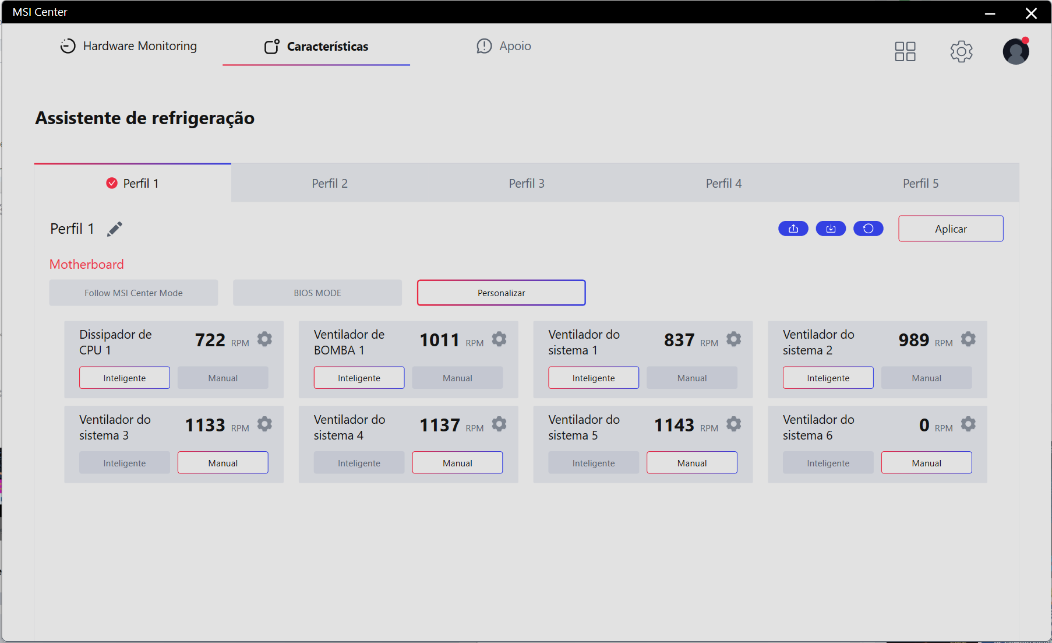The image size is (1052, 643).
Task: Set Ventilador do sistema 1 to Manual
Action: (x=692, y=378)
